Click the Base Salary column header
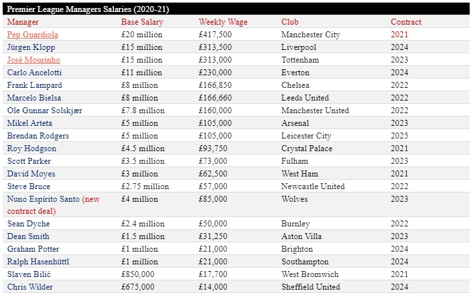This screenshot has width=473, height=301. click(142, 22)
